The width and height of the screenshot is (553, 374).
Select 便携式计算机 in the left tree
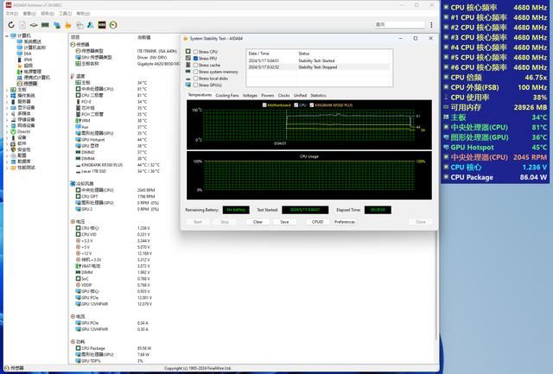pos(36,78)
